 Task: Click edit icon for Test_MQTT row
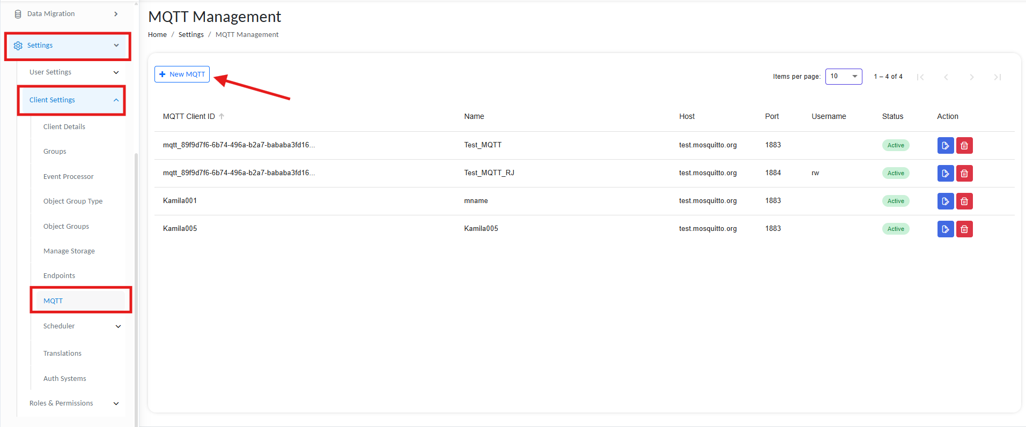(x=945, y=146)
